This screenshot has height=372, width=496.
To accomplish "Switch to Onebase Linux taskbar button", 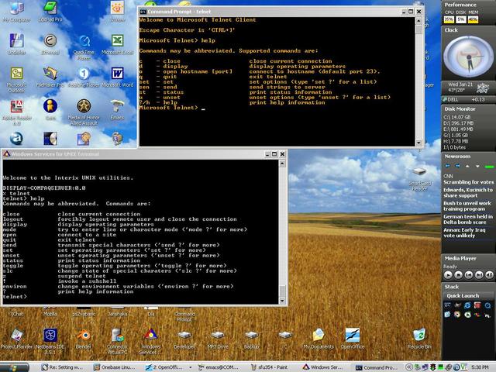I will pos(115,367).
